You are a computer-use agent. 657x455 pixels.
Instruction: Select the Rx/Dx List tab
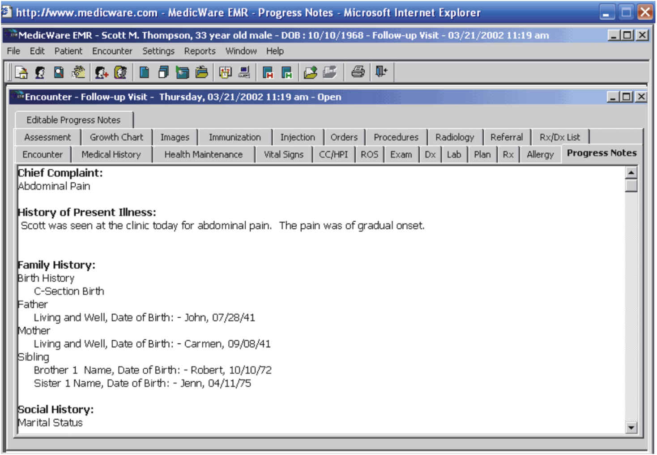pyautogui.click(x=559, y=137)
